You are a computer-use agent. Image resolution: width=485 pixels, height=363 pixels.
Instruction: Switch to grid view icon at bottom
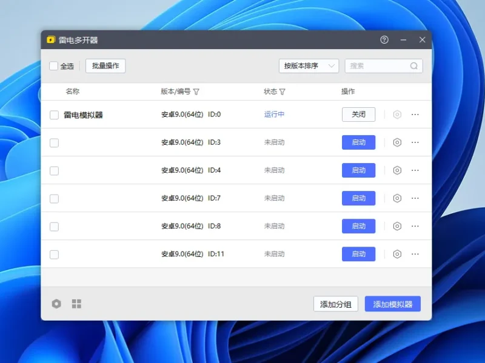click(x=76, y=304)
